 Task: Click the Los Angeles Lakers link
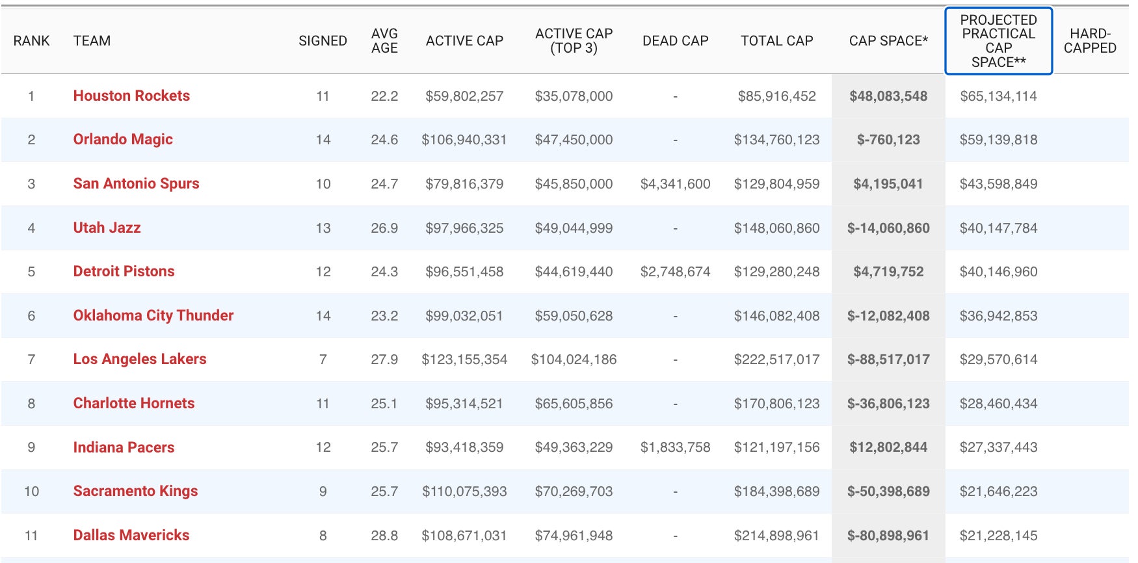click(x=139, y=360)
